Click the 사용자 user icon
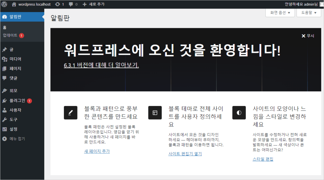 4,110
